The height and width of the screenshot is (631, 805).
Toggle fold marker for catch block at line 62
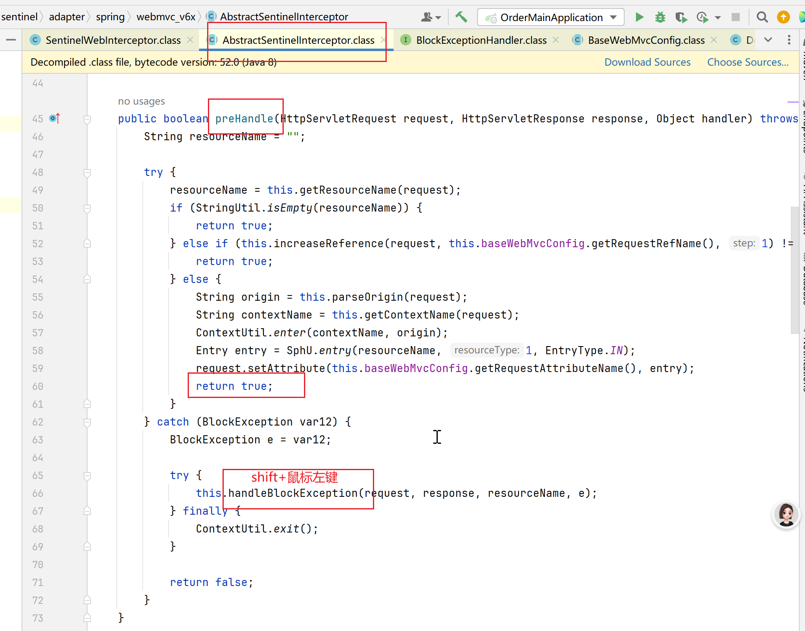tap(87, 422)
